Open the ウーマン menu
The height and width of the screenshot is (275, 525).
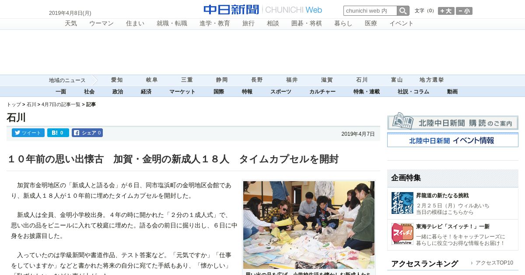(x=101, y=24)
